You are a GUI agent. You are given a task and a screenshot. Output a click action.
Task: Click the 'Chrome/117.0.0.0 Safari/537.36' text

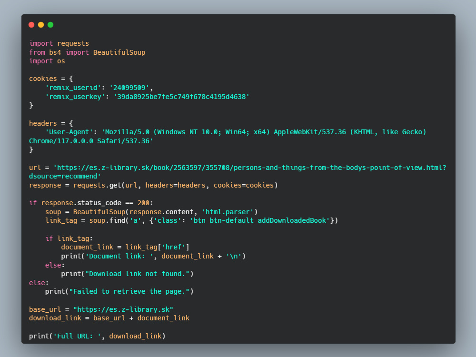coord(91,141)
